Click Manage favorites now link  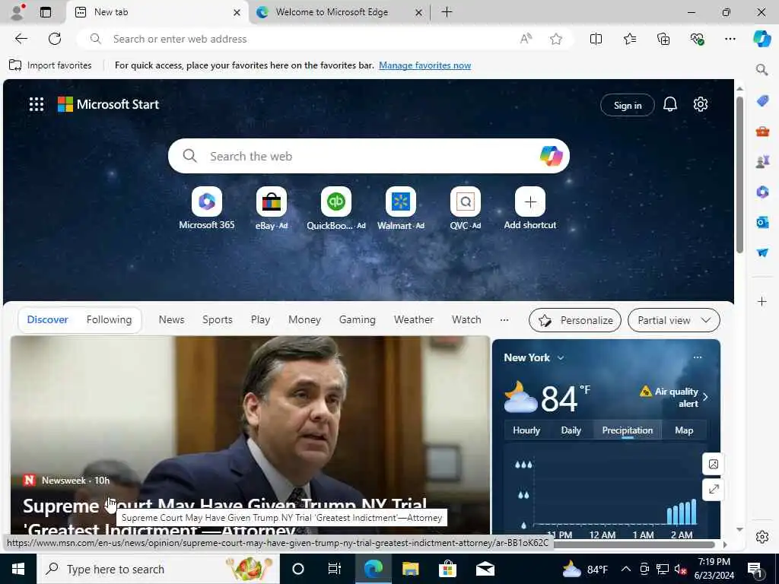424,65
